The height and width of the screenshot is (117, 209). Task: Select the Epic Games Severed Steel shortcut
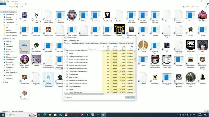click(191, 46)
